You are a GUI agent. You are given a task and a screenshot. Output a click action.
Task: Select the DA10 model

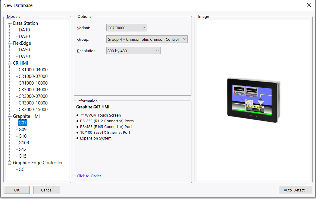[24, 30]
